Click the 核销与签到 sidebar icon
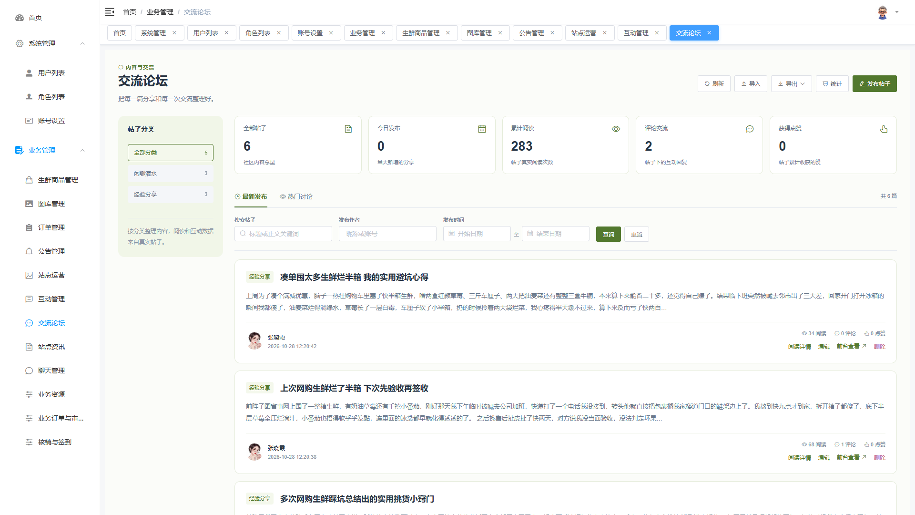 click(x=29, y=442)
